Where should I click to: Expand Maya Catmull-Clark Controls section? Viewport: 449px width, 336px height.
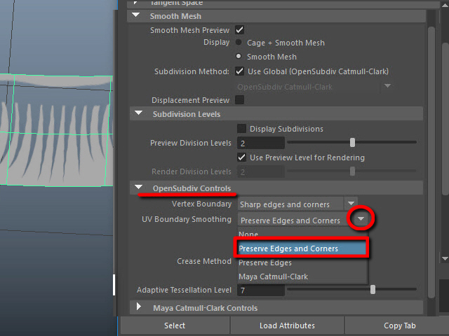click(139, 308)
